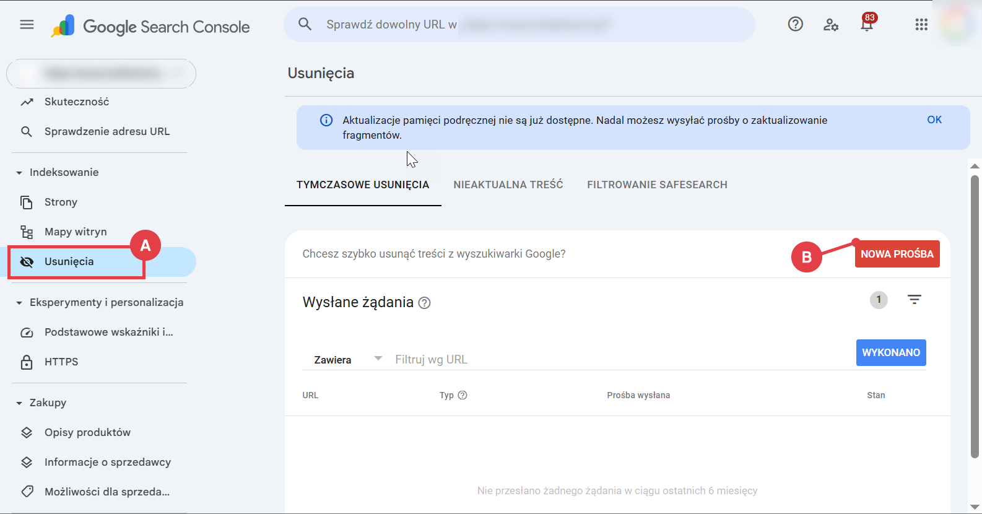Click the help question mark icon
The image size is (982, 514).
point(795,24)
